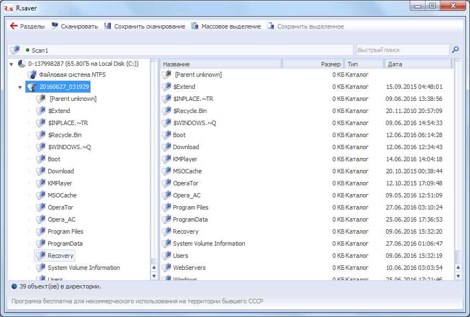Expand the Файловая система NTFS node

tap(20, 75)
